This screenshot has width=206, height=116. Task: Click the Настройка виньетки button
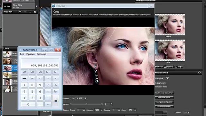point(164,93)
